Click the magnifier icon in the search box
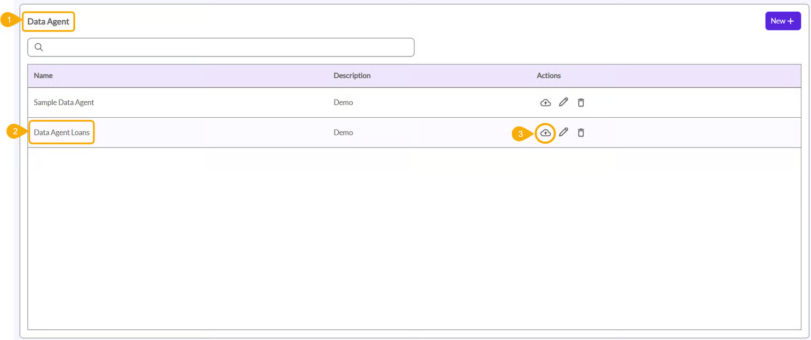 click(x=38, y=47)
